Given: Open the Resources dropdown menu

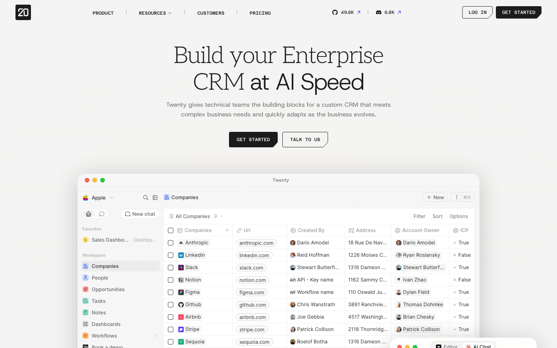Looking at the screenshot, I should (x=155, y=13).
